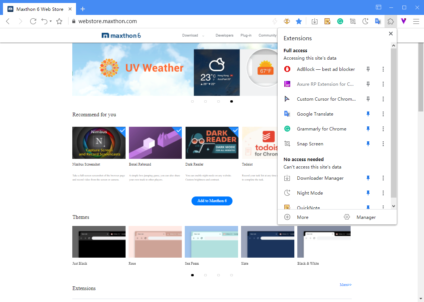The height and width of the screenshot is (302, 424).
Task: Open more options for Grammarly for Chrome
Action: click(x=383, y=129)
